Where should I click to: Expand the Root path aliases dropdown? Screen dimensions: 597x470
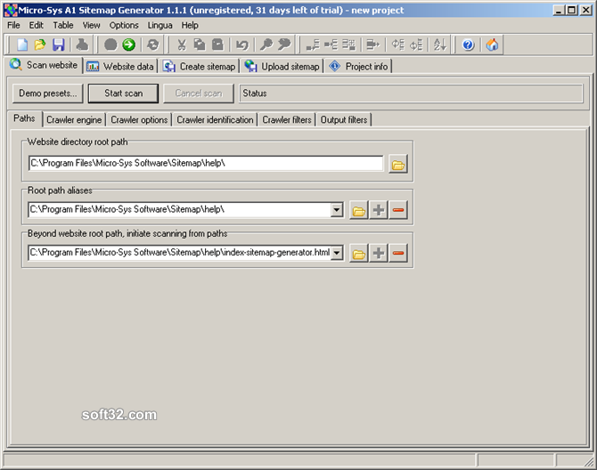[337, 210]
